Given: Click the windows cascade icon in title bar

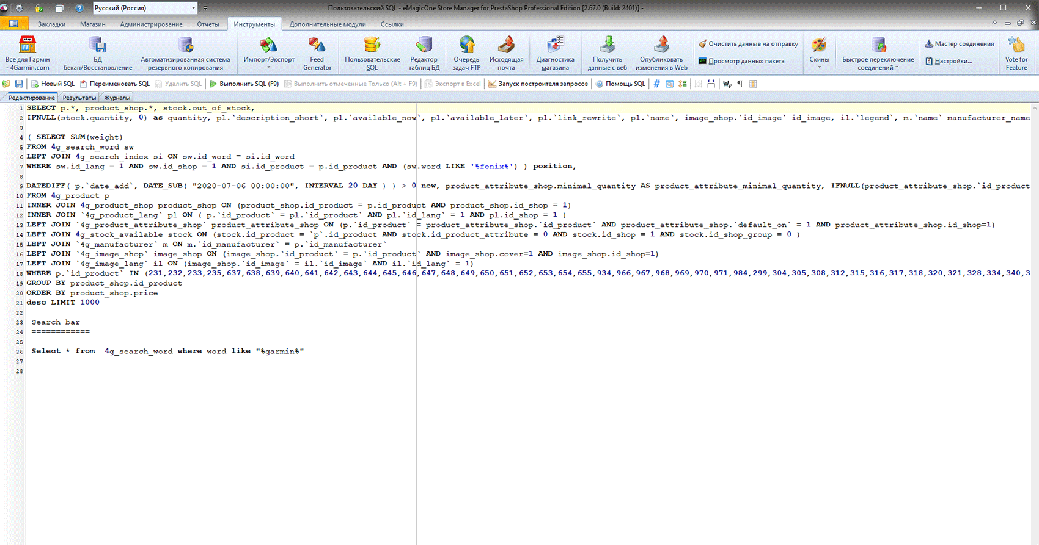Looking at the screenshot, I should tap(59, 8).
